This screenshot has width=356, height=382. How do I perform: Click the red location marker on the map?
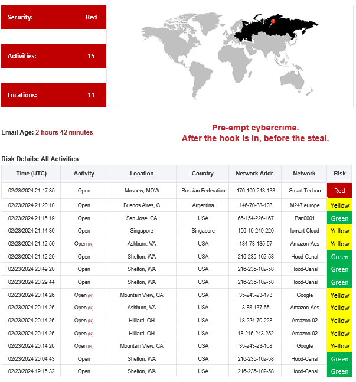(273, 22)
